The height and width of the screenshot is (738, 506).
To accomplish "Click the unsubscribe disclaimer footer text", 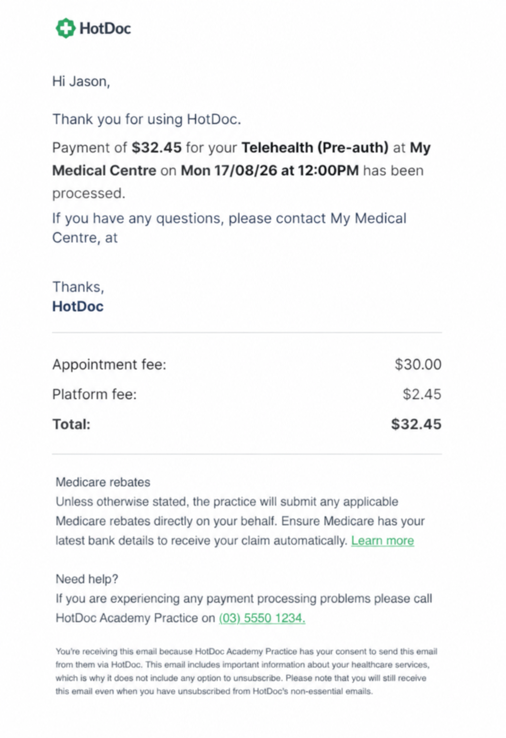I will tap(246, 671).
